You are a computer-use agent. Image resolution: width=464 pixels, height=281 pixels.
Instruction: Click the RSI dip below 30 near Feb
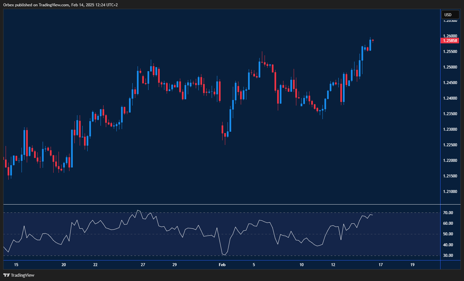[224, 254]
